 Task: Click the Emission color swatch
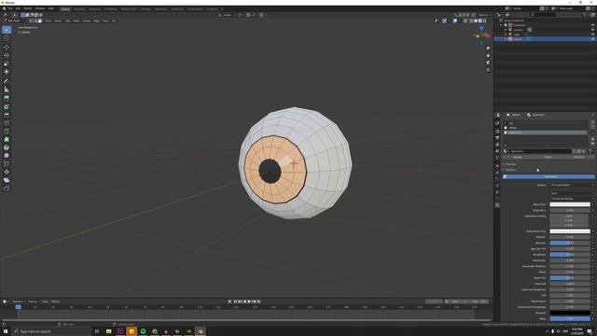[570, 313]
